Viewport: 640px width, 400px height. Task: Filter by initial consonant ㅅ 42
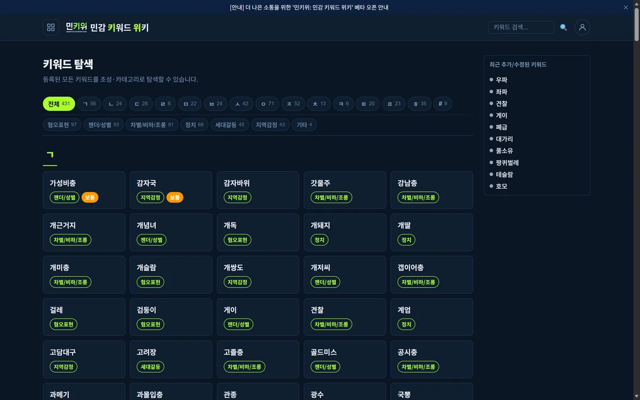tap(242, 103)
